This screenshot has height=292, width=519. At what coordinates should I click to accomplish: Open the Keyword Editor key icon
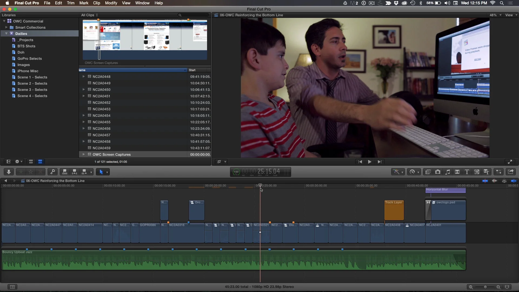tap(53, 172)
